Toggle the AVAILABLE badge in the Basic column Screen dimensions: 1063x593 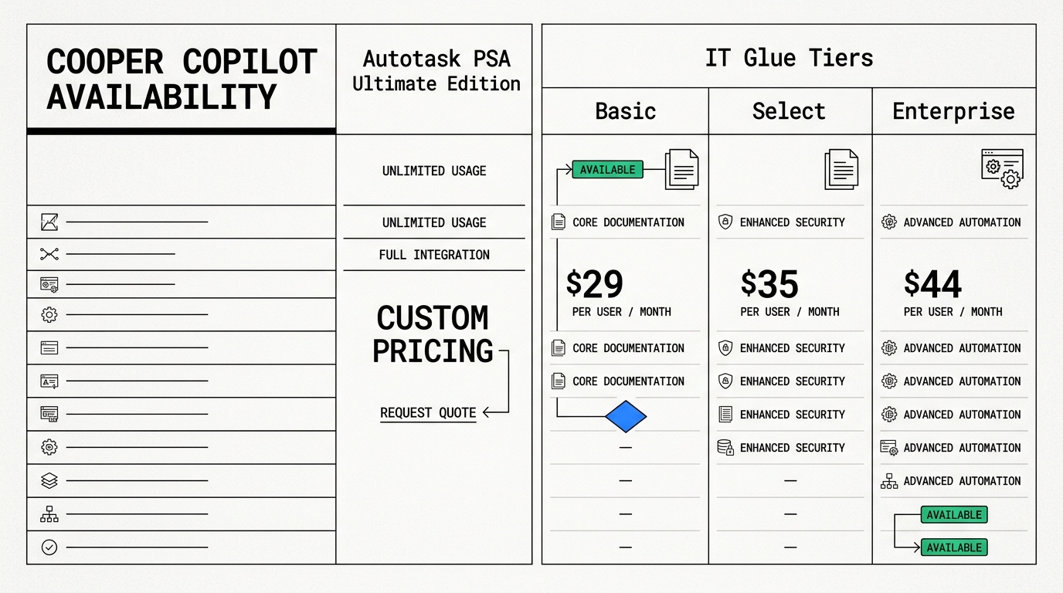click(x=607, y=169)
